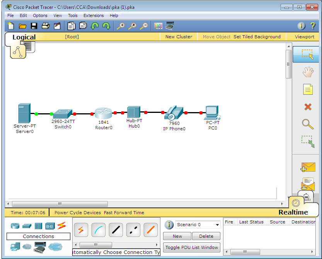Click the Router0 1841 device
The height and width of the screenshot is (259, 322).
click(x=104, y=113)
